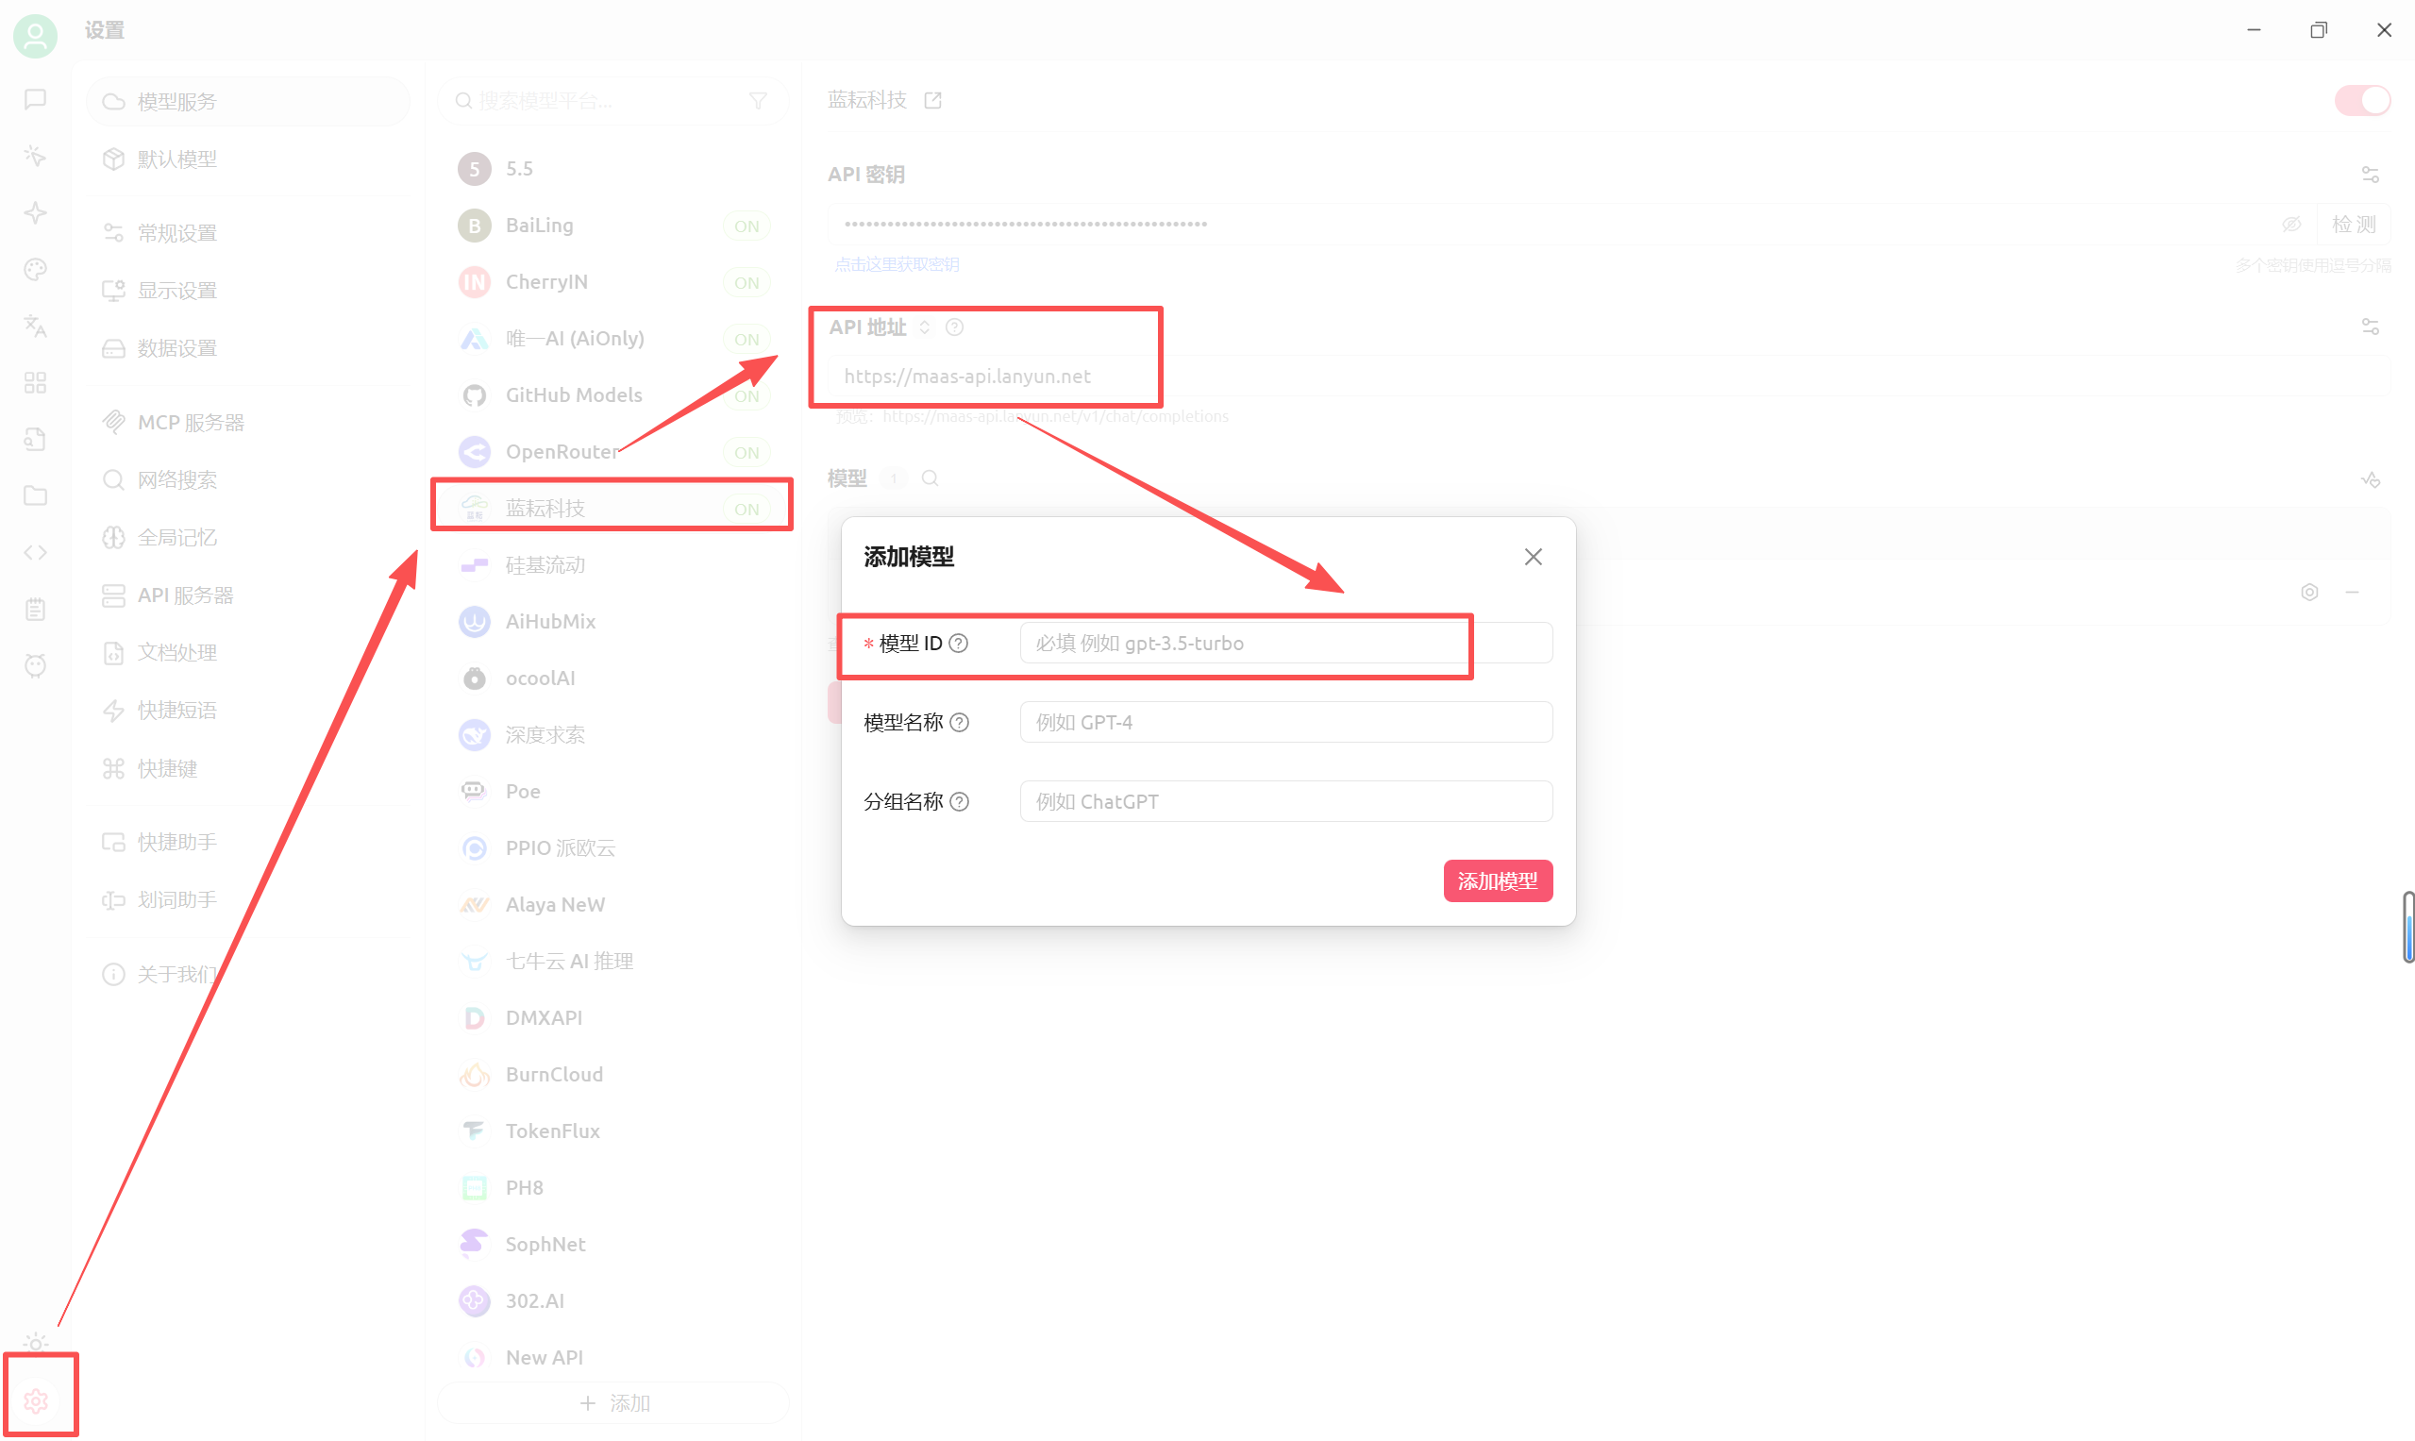Click the cat-face icon in left sidebar
Image resolution: width=2415 pixels, height=1441 pixels.
point(35,665)
